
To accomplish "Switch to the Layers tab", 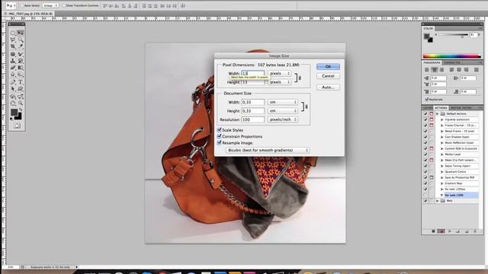I will [428, 108].
